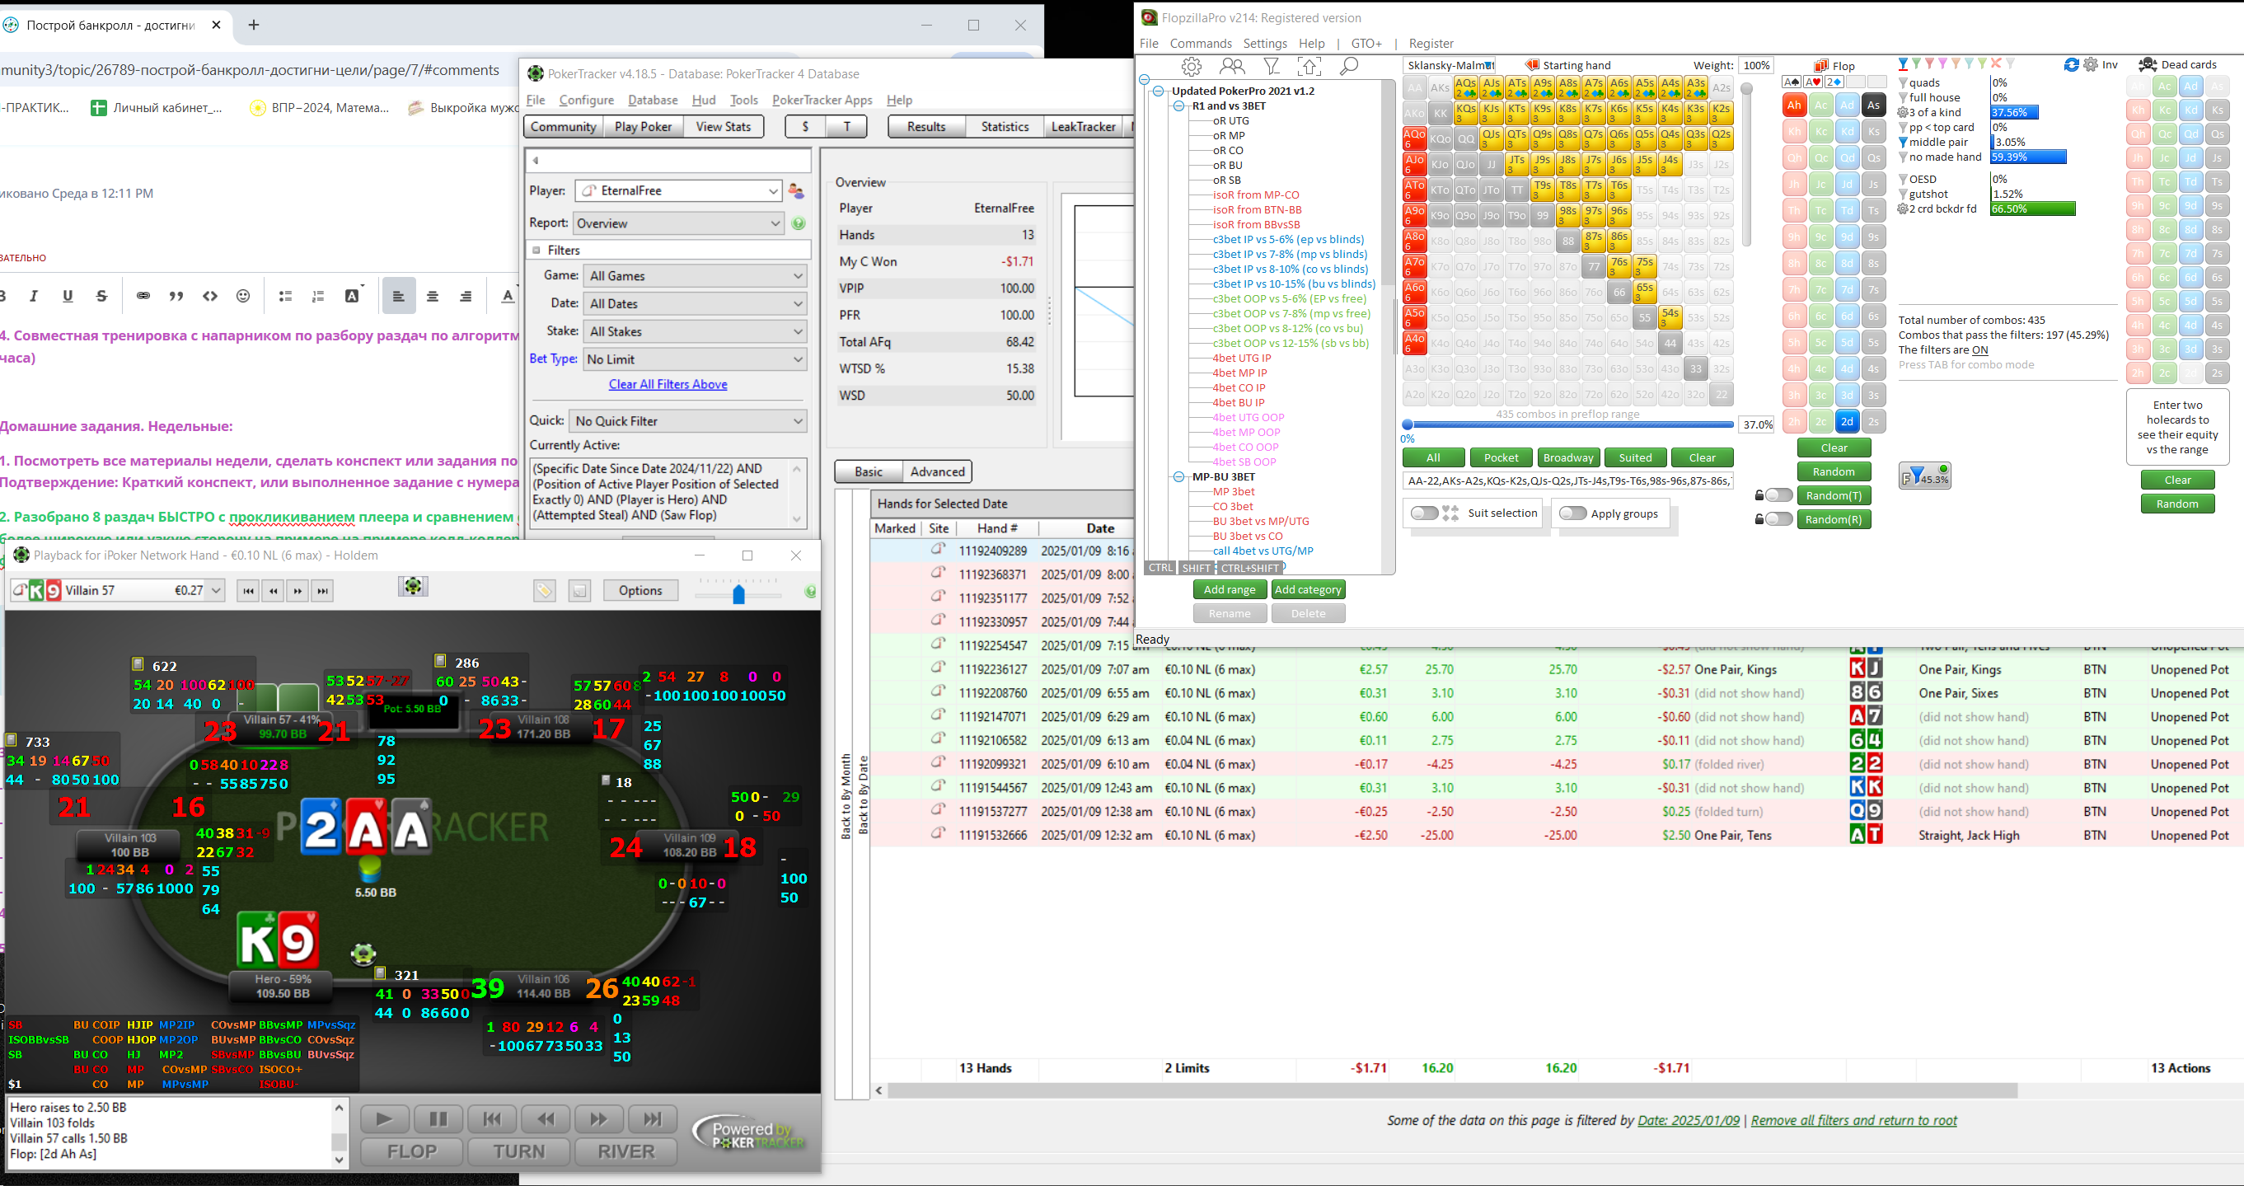Click the poker chip icon in Playback toolbar
2244x1186 pixels.
pyautogui.click(x=413, y=587)
